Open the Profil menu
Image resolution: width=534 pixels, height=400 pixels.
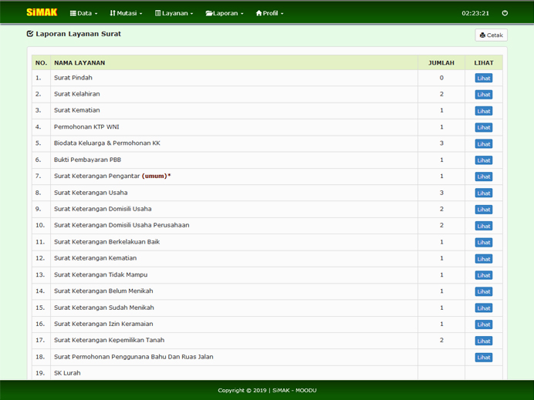pos(272,13)
